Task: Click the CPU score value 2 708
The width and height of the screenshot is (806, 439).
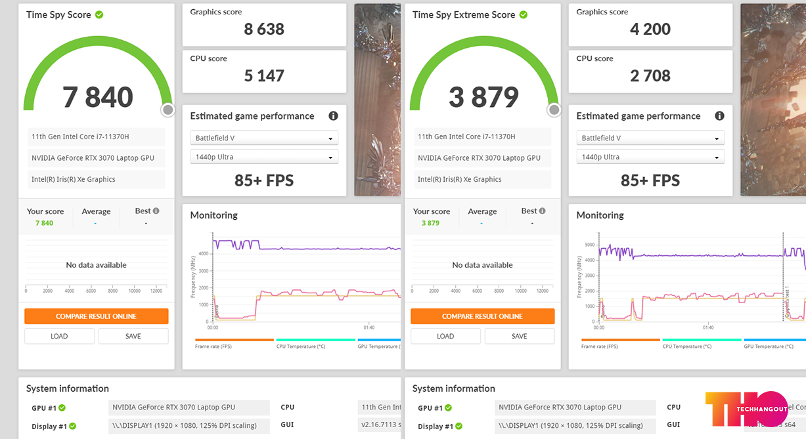Action: [650, 75]
